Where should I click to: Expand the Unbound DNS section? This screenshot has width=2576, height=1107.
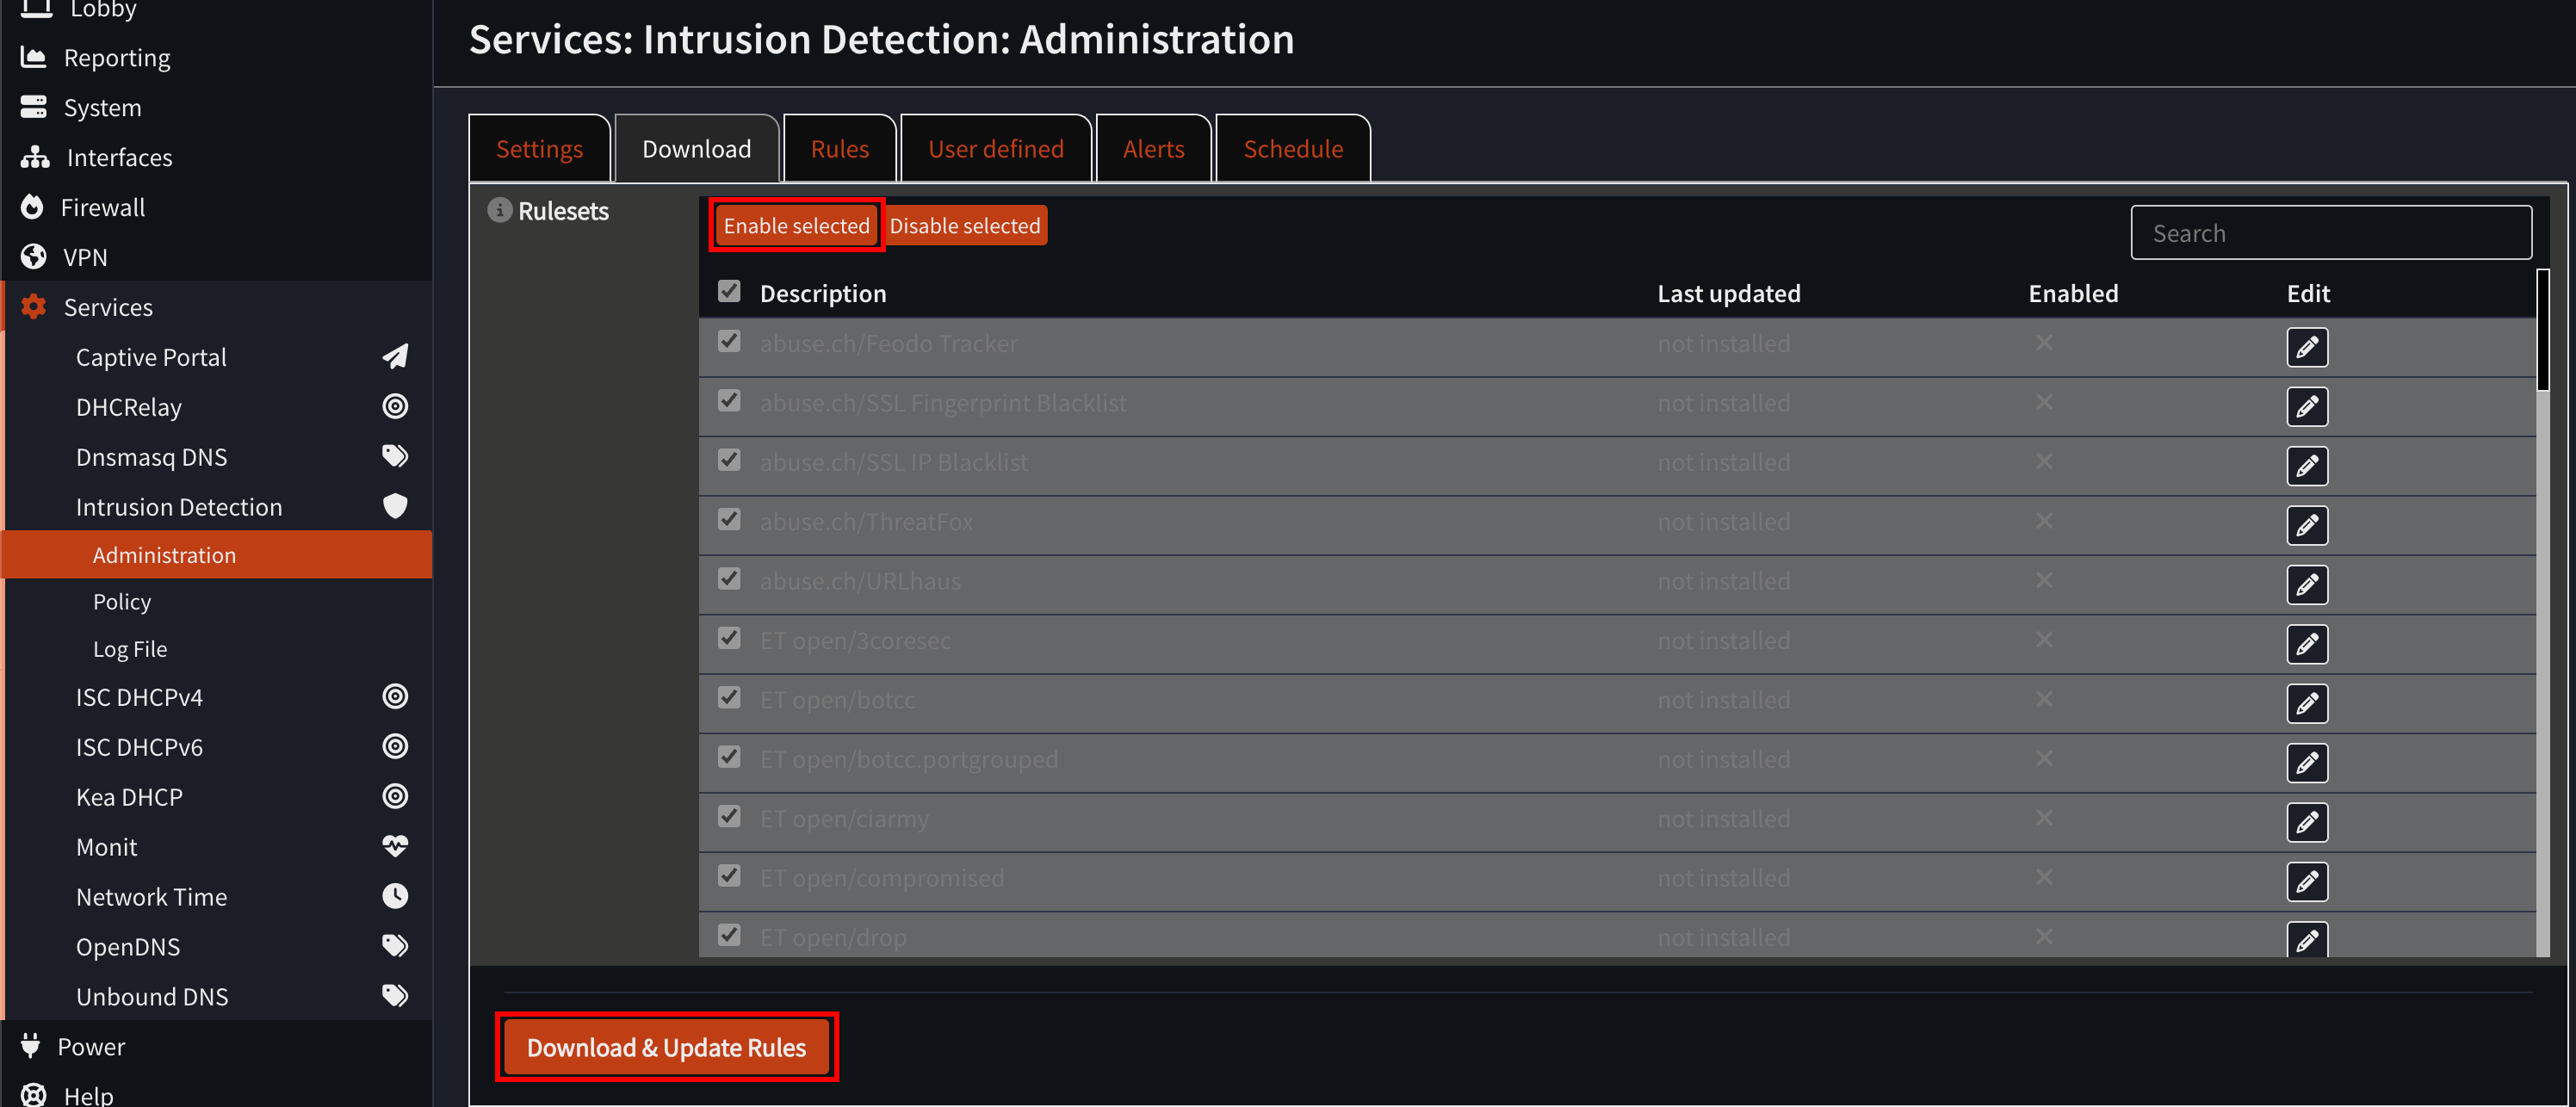tap(152, 996)
